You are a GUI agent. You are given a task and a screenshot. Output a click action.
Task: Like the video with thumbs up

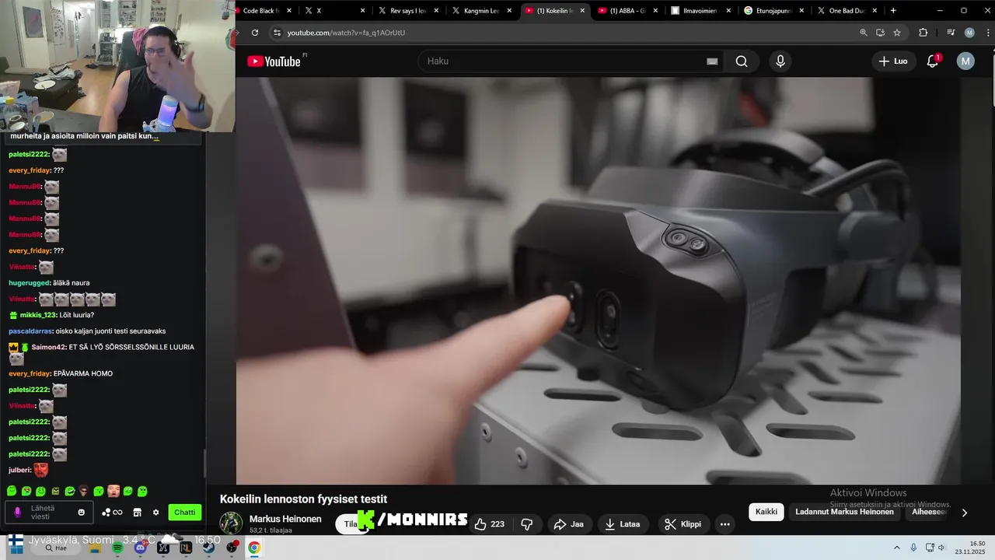coord(489,524)
